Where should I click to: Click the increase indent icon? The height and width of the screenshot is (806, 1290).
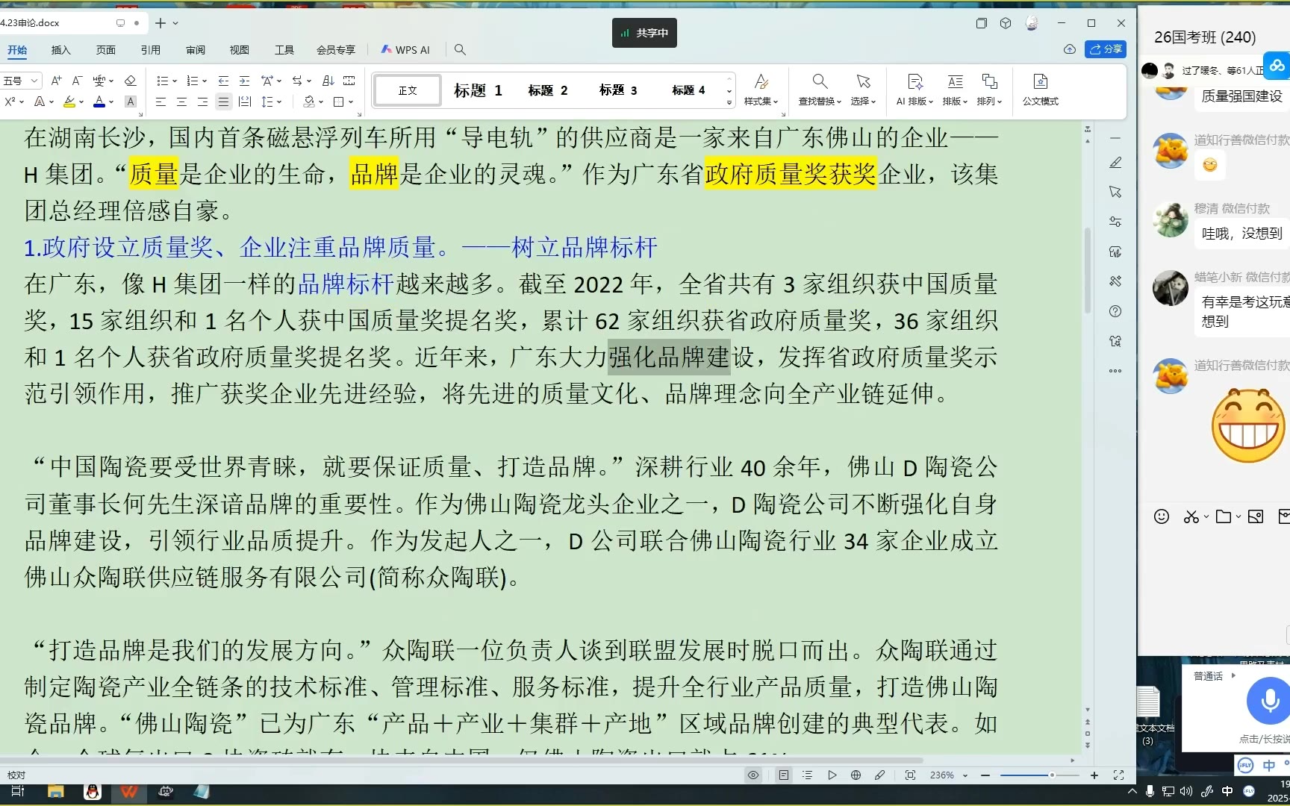tap(244, 81)
